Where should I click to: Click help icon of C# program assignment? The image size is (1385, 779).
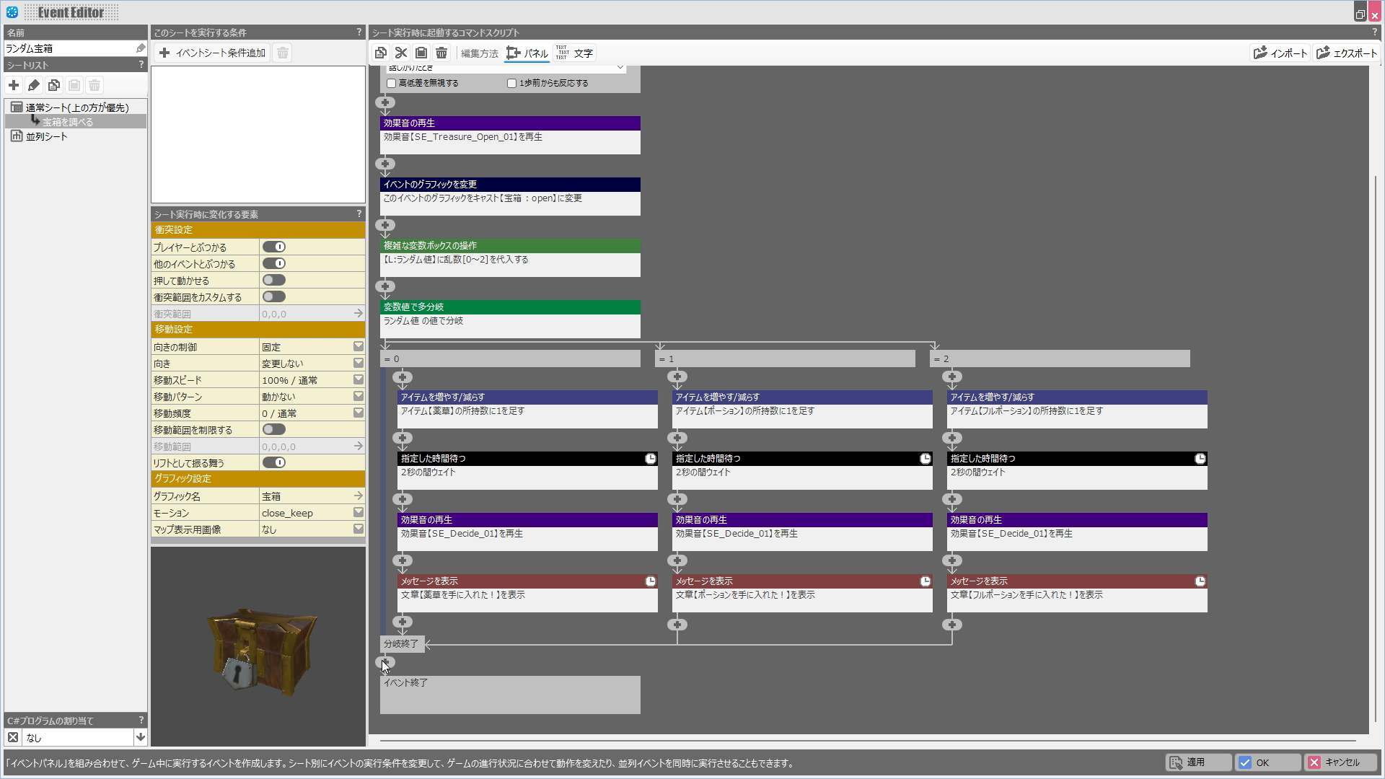[141, 720]
